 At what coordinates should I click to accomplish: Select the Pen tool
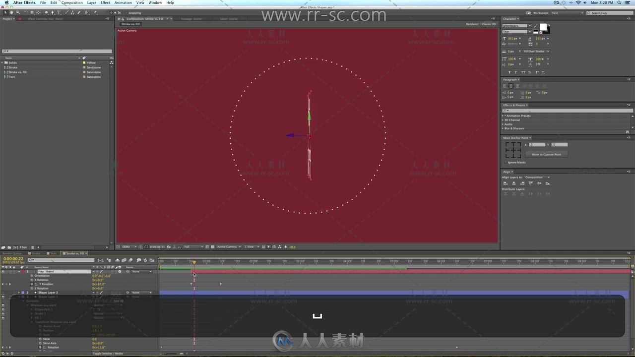[x=53, y=12]
